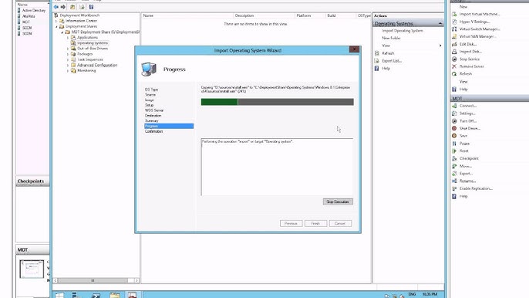Click the Move icon in MDT actions
529x298 pixels.
pyautogui.click(x=454, y=166)
